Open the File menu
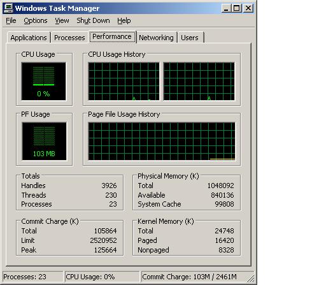The width and height of the screenshot is (326, 285). click(x=11, y=20)
